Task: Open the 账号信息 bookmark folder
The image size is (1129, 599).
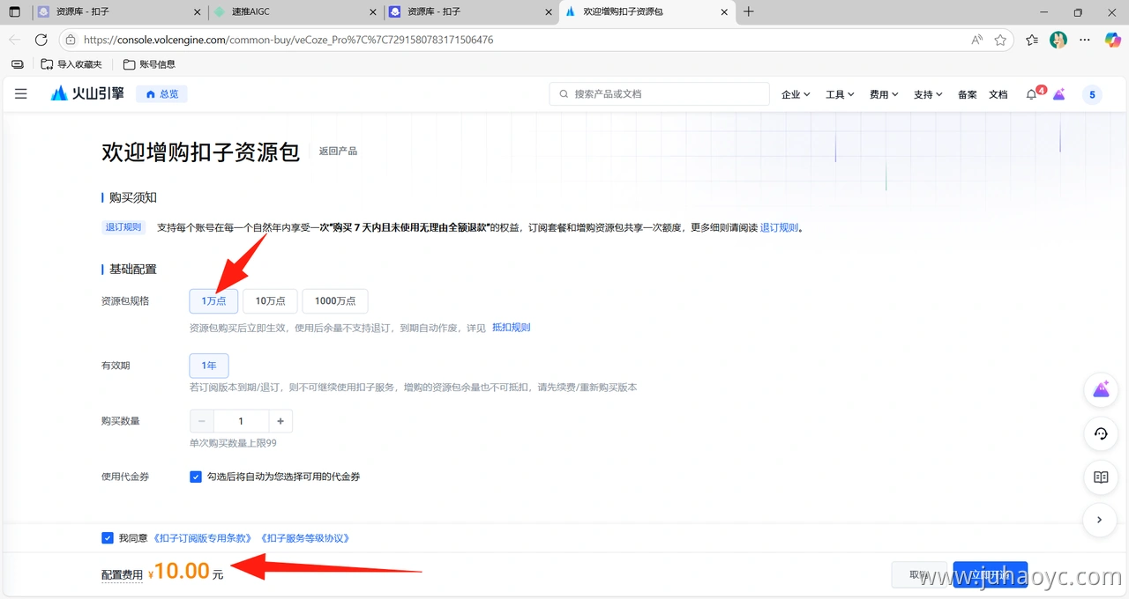Action: pos(149,64)
